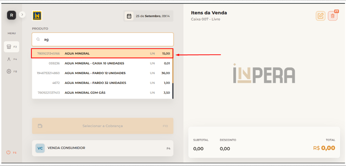This screenshot has width=346, height=166.
Task: Click barcode 7809221337413
Action: (x=49, y=93)
